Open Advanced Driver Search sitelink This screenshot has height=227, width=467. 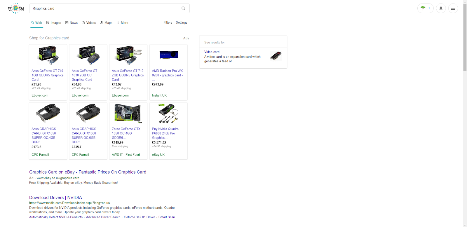(103, 217)
